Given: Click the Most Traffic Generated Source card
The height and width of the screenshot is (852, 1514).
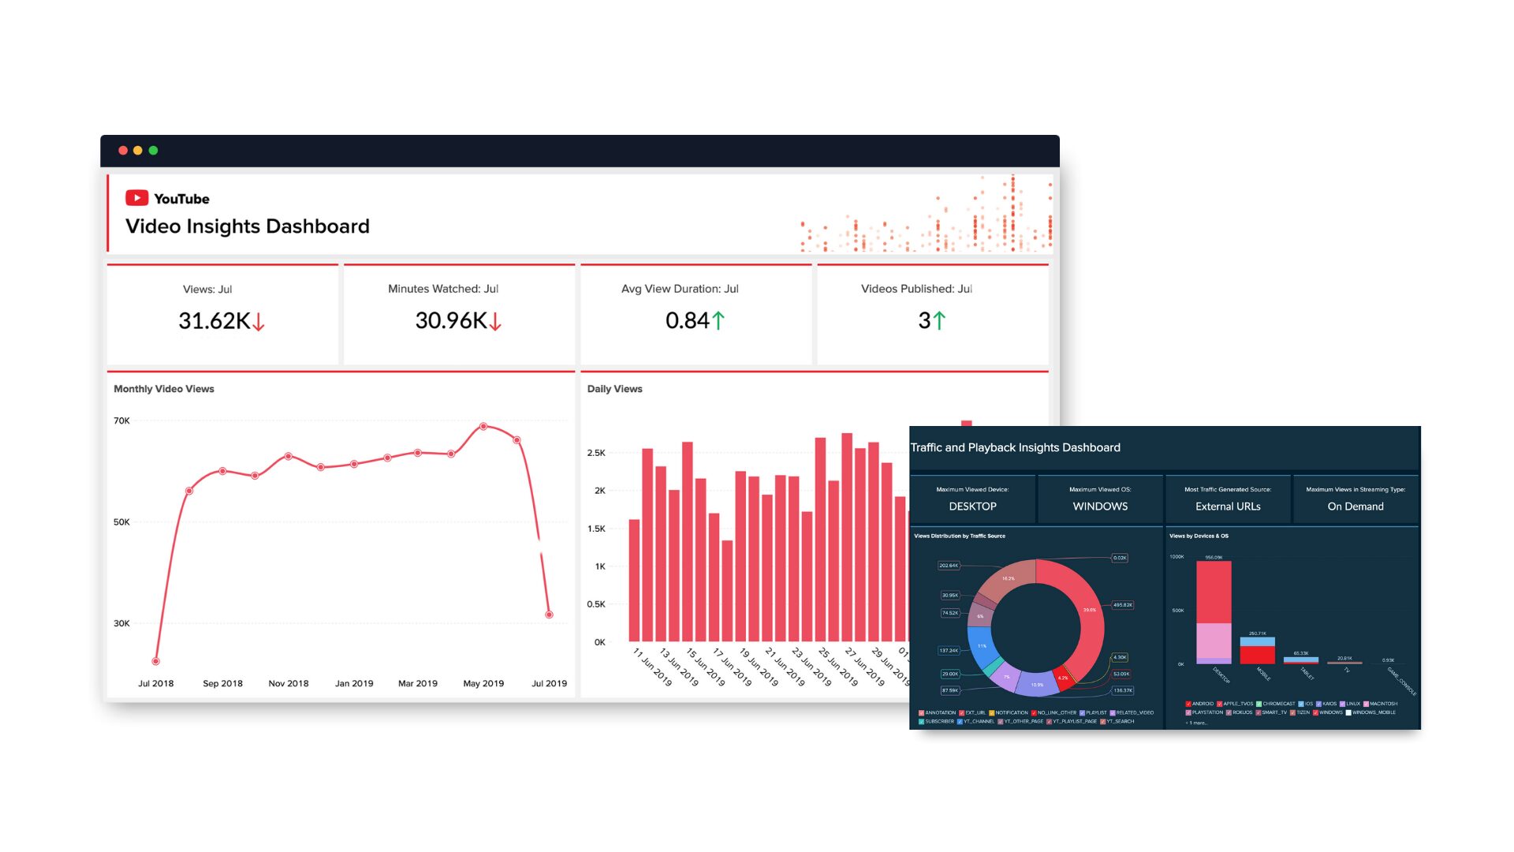Looking at the screenshot, I should [x=1228, y=499].
